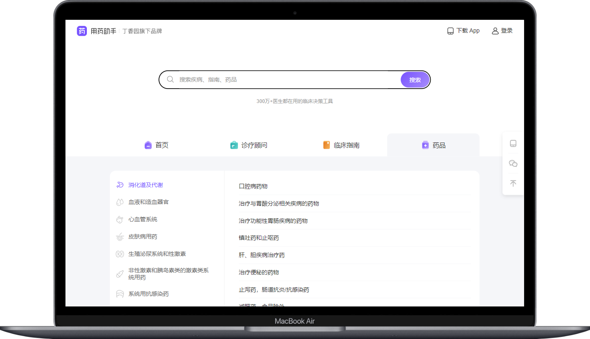Viewport: 590px width, 339px height.
Task: Click the 皮肤病用药 skin icon
Action: [120, 237]
